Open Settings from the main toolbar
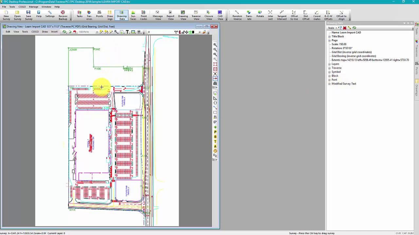Screen dimensions: 419x235 pyautogui.click(x=50, y=14)
